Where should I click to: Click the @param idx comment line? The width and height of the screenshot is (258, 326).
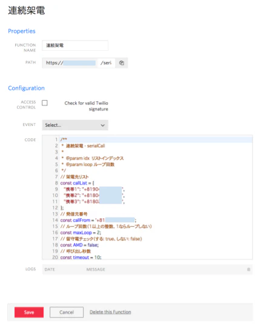click(x=93, y=158)
